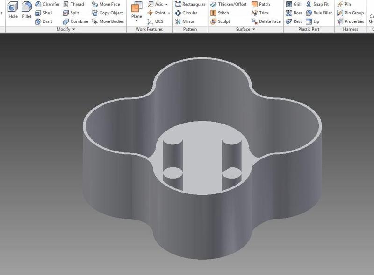Click the Harness panel label
This screenshot has width=374, height=275.
click(x=350, y=29)
